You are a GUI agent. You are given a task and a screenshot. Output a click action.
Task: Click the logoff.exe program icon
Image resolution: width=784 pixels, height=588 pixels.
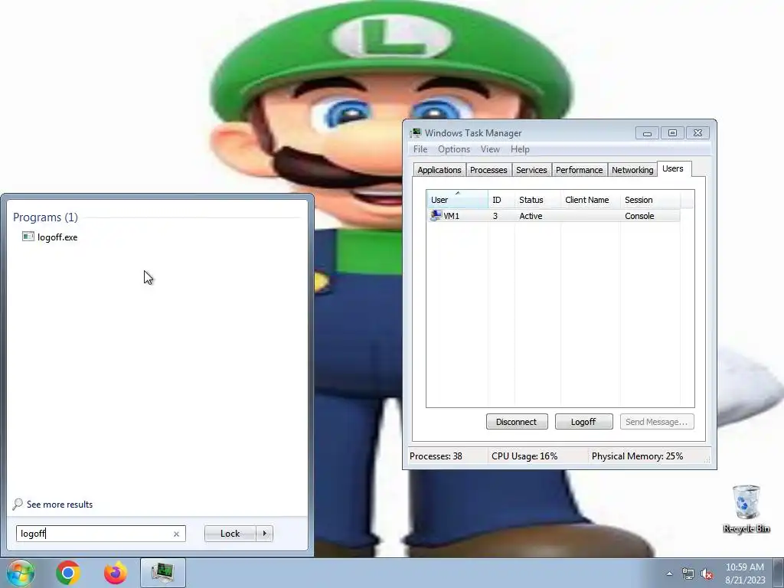[28, 237]
